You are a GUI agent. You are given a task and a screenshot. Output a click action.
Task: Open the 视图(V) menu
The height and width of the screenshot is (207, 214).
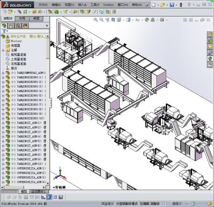[x=69, y=5]
